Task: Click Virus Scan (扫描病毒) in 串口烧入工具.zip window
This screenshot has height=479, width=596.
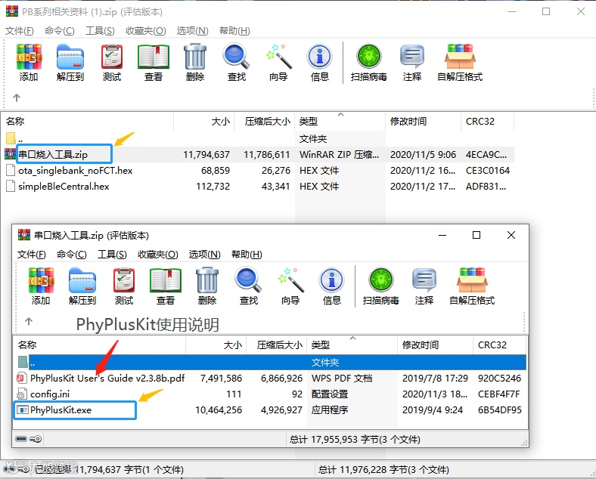Action: [381, 286]
